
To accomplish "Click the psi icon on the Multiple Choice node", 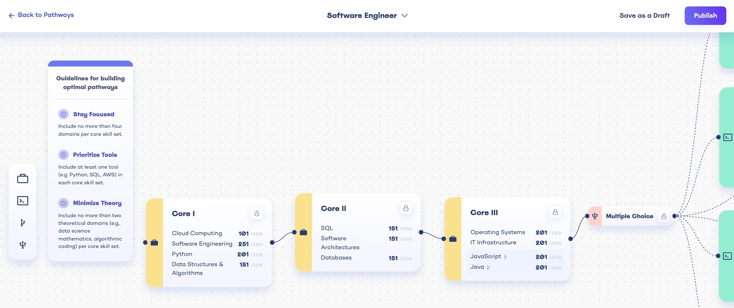I will [x=595, y=216].
